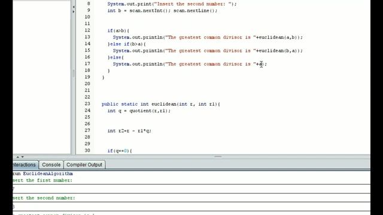Open the Console tab

[51, 165]
